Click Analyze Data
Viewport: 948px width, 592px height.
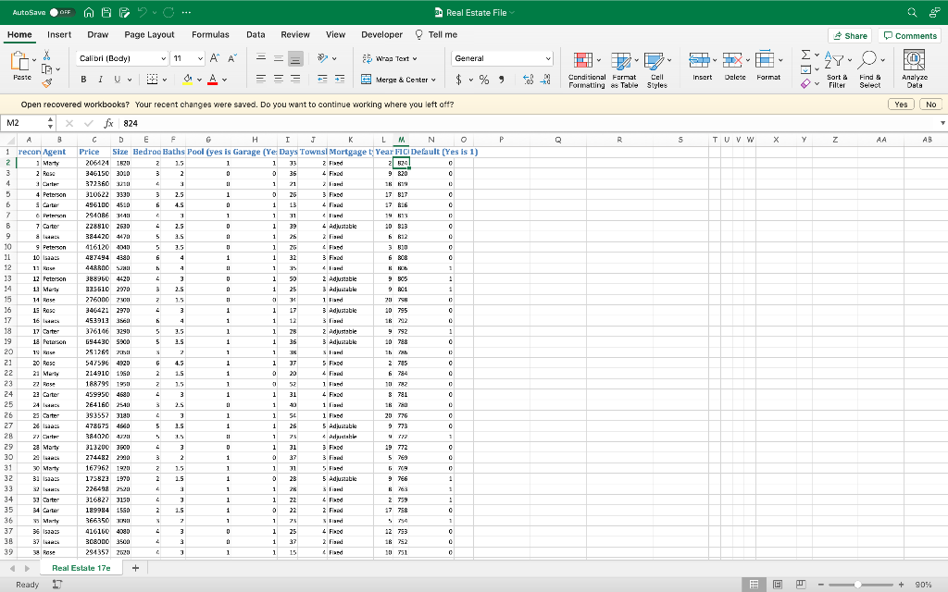pos(914,69)
